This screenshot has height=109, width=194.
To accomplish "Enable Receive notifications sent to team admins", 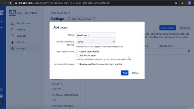I will (x=77, y=64).
